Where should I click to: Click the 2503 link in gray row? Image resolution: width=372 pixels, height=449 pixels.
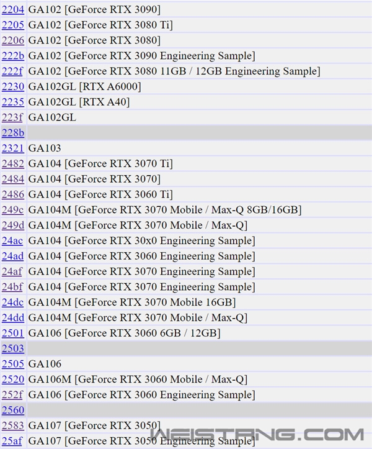tap(12, 348)
